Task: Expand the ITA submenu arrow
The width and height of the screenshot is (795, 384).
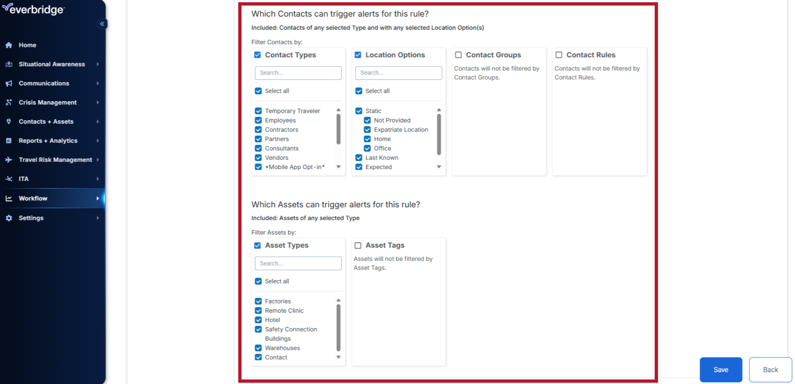Action: tap(98, 179)
